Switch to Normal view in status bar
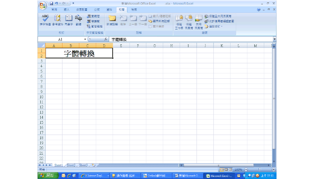Viewport: 313px width, 179px height. tap(222, 170)
